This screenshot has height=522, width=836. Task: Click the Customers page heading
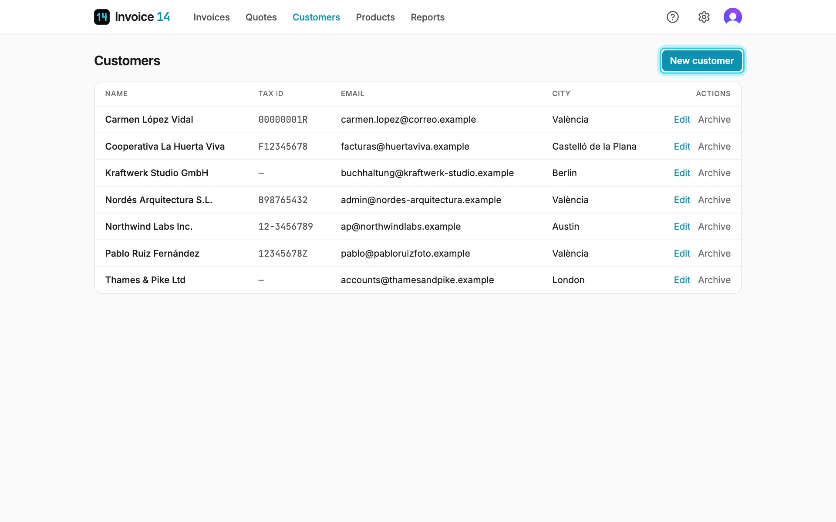point(127,61)
